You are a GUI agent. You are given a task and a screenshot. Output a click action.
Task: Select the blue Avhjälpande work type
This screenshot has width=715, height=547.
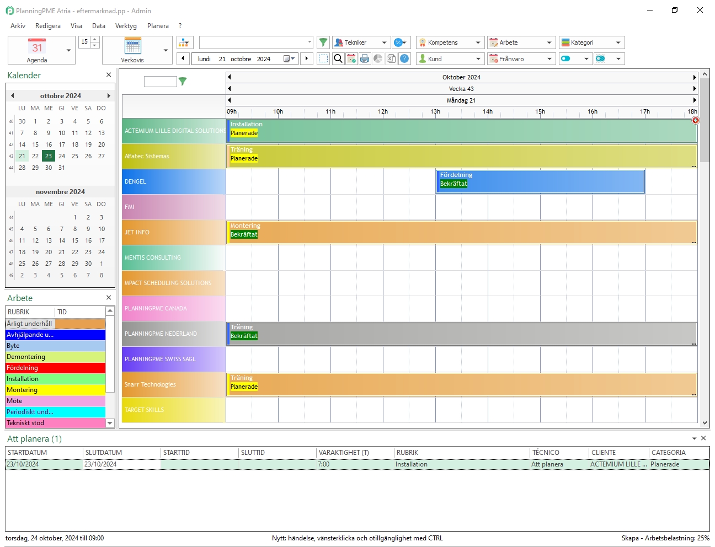click(x=55, y=335)
